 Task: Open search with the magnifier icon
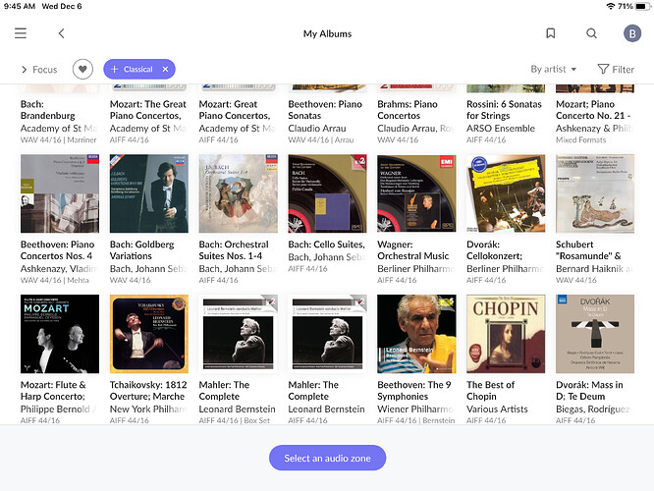pyautogui.click(x=591, y=33)
